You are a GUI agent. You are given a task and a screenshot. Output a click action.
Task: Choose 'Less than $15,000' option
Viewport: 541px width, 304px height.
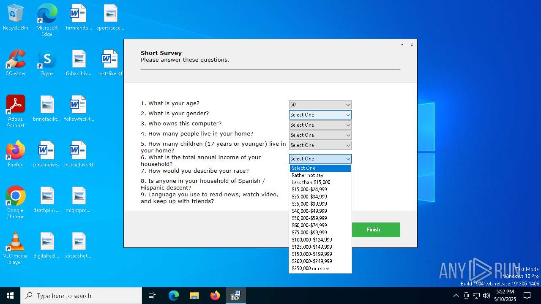(320, 182)
